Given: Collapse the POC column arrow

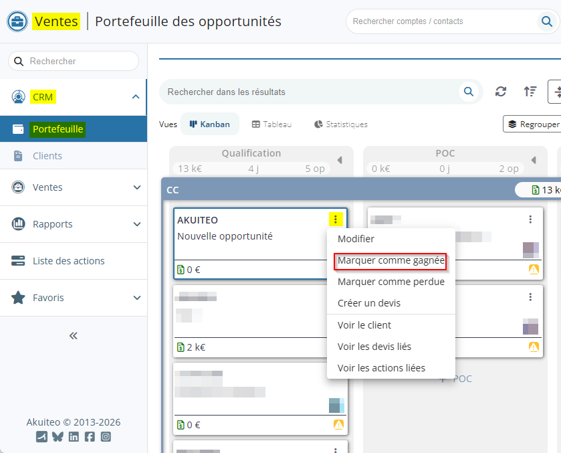Looking at the screenshot, I should 533,160.
